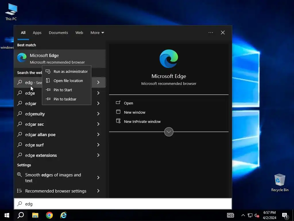
Task: Choose Pin to taskbar option
Action: pos(67,99)
